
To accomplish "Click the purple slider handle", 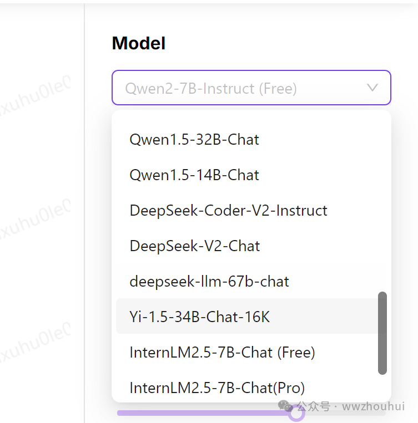I will click(x=298, y=413).
